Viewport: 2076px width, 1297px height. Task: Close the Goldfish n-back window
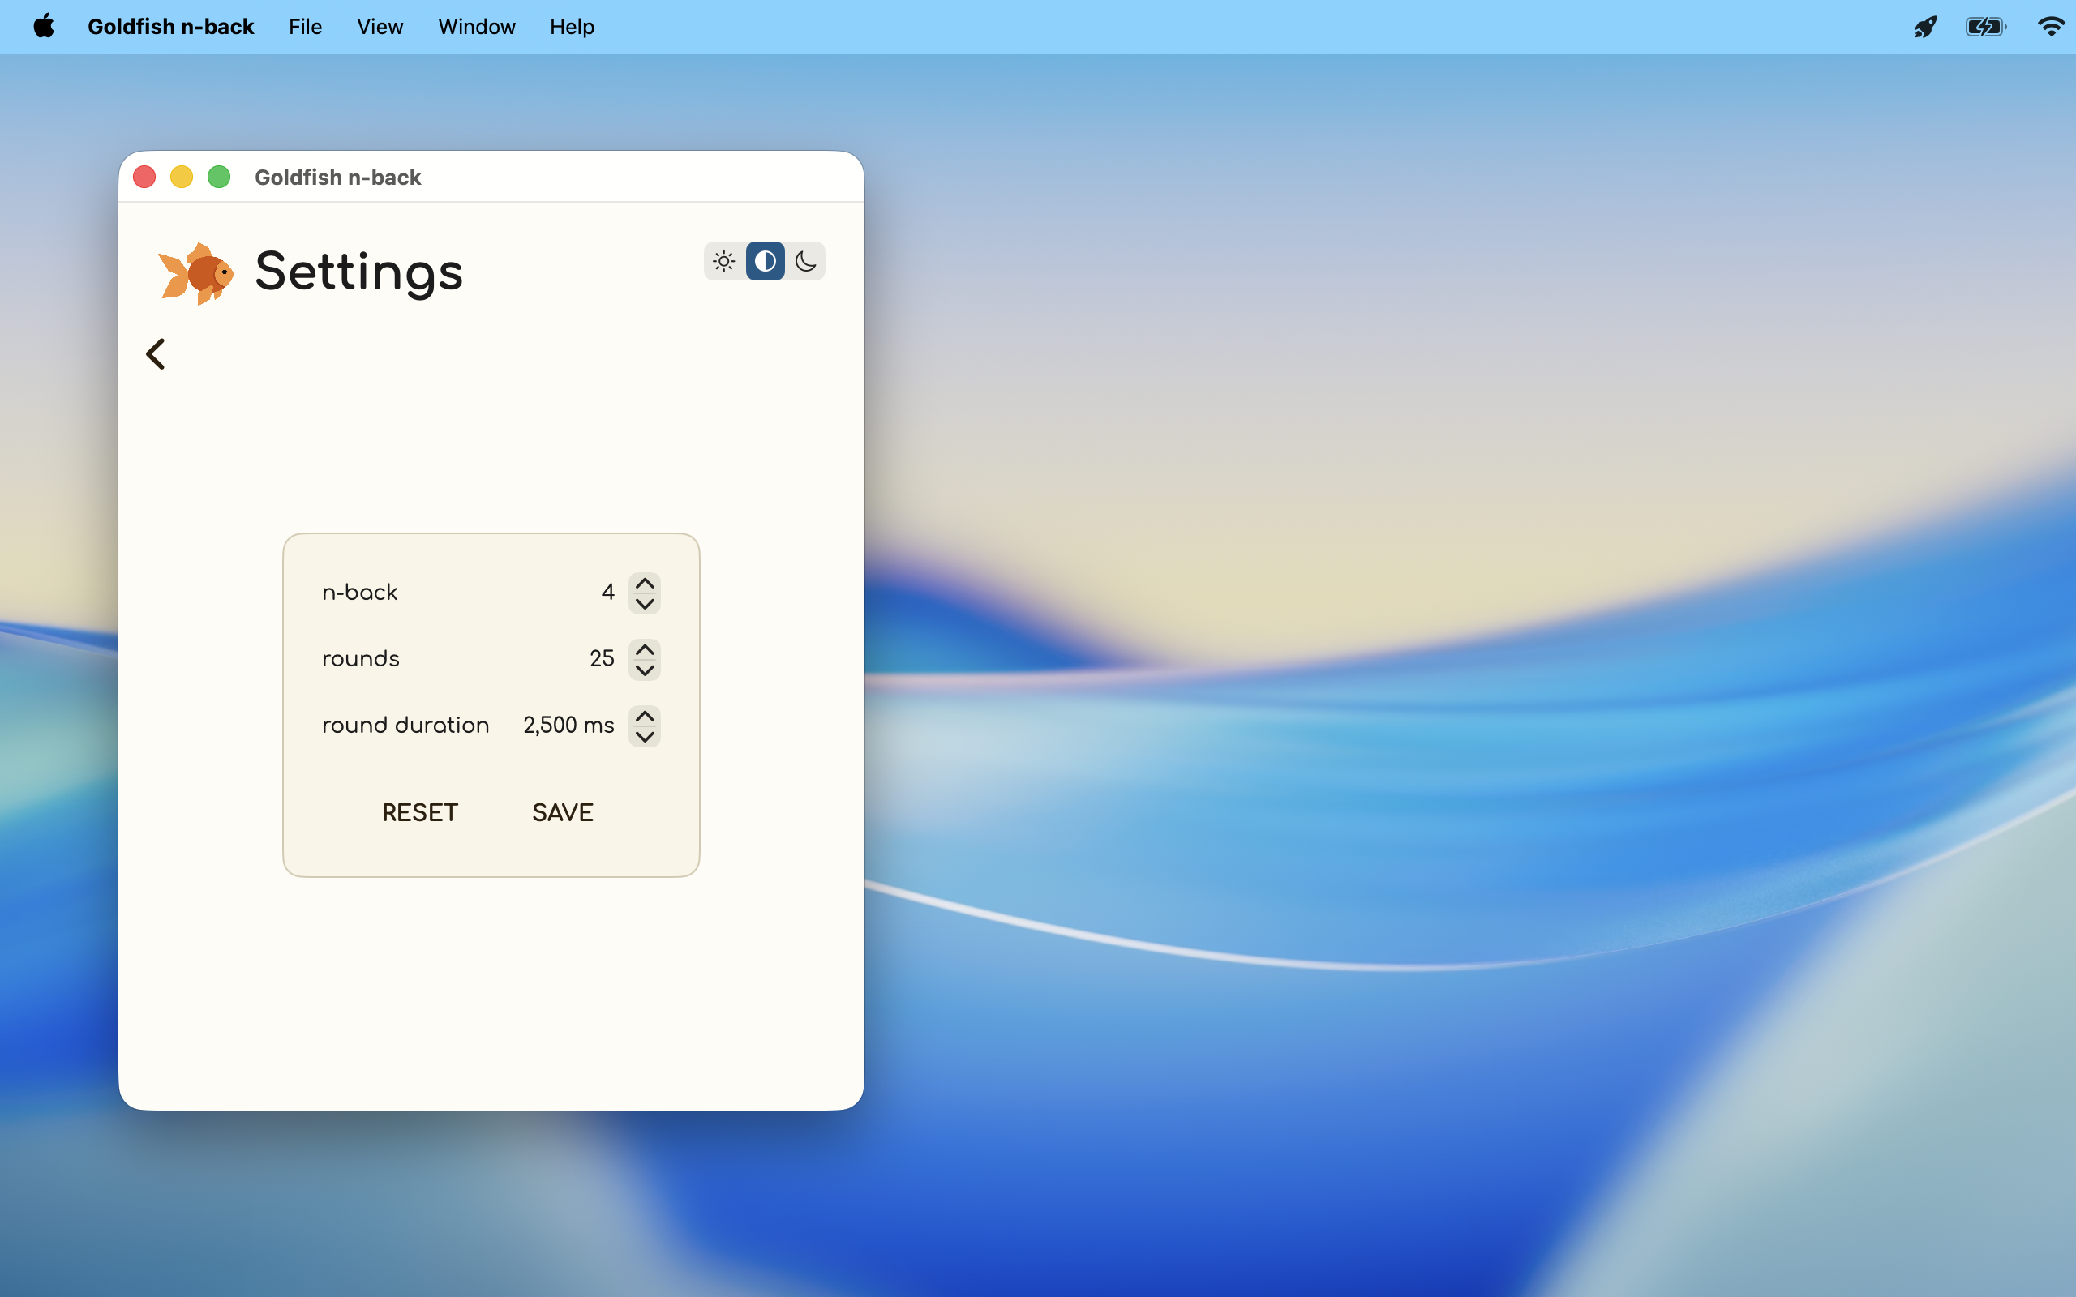point(144,177)
